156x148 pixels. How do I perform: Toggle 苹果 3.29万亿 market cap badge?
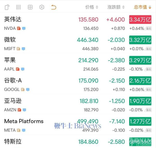click(x=140, y=60)
